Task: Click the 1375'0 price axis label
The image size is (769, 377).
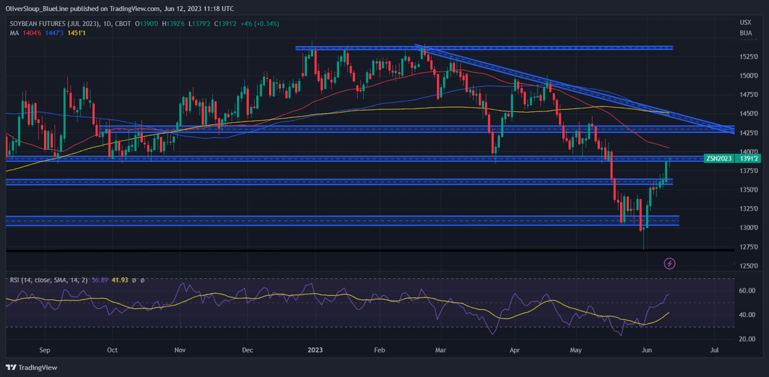Action: coord(749,170)
